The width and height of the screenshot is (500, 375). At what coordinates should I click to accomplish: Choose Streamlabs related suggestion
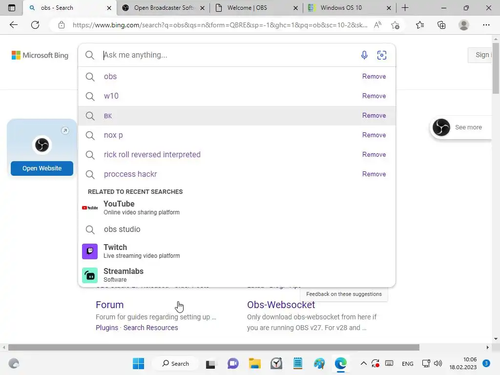coord(237,275)
